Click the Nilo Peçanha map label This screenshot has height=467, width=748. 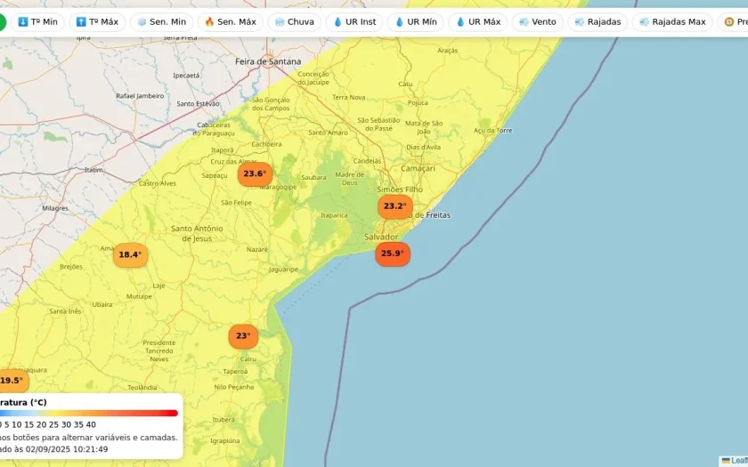coord(233,387)
